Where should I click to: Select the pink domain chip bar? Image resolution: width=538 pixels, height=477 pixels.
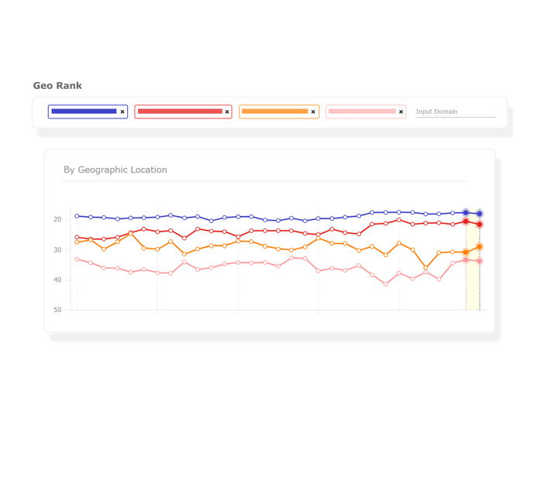(362, 112)
